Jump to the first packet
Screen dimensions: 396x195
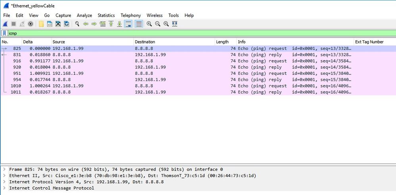pos(111,24)
